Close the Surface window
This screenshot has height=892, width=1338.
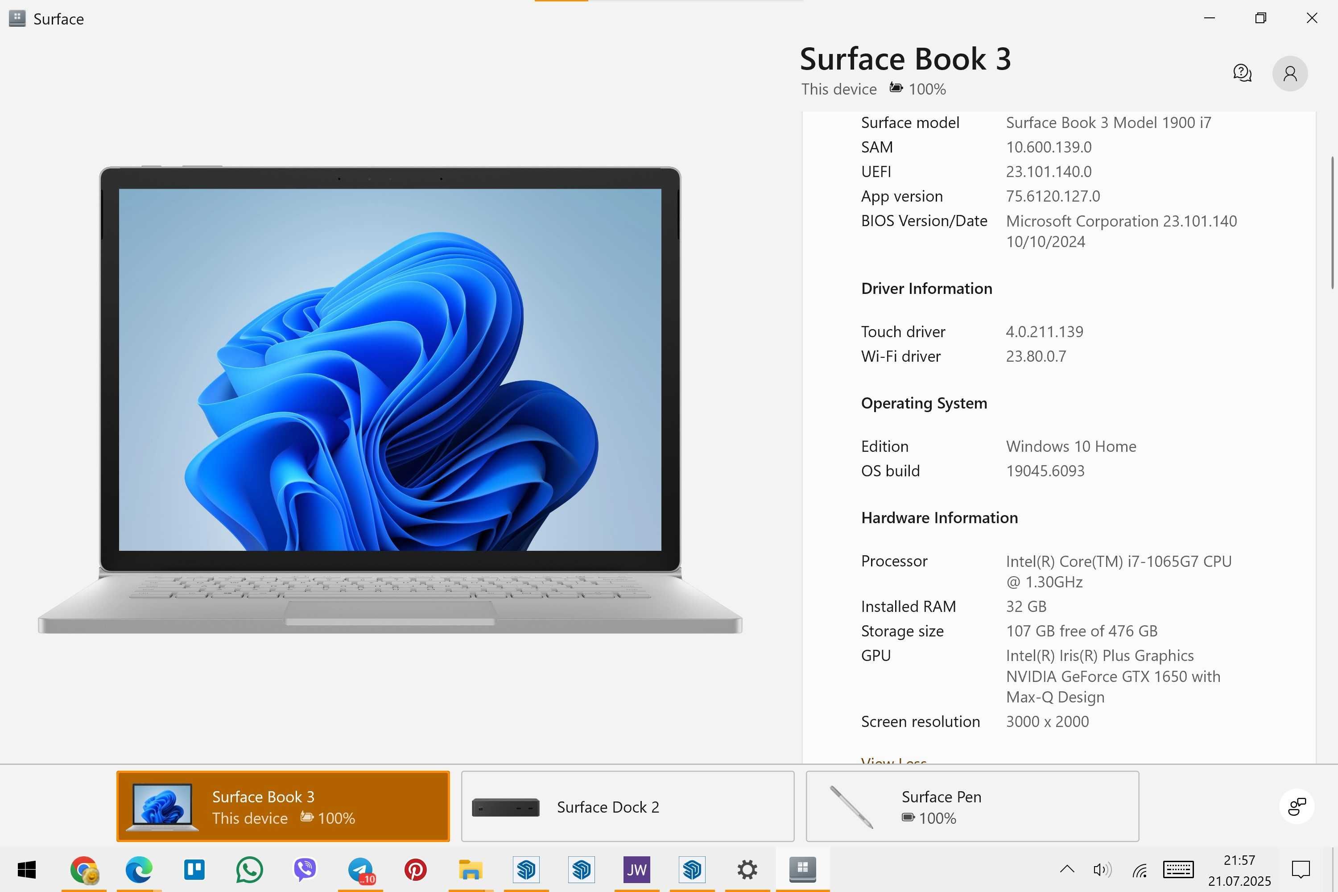point(1312,18)
